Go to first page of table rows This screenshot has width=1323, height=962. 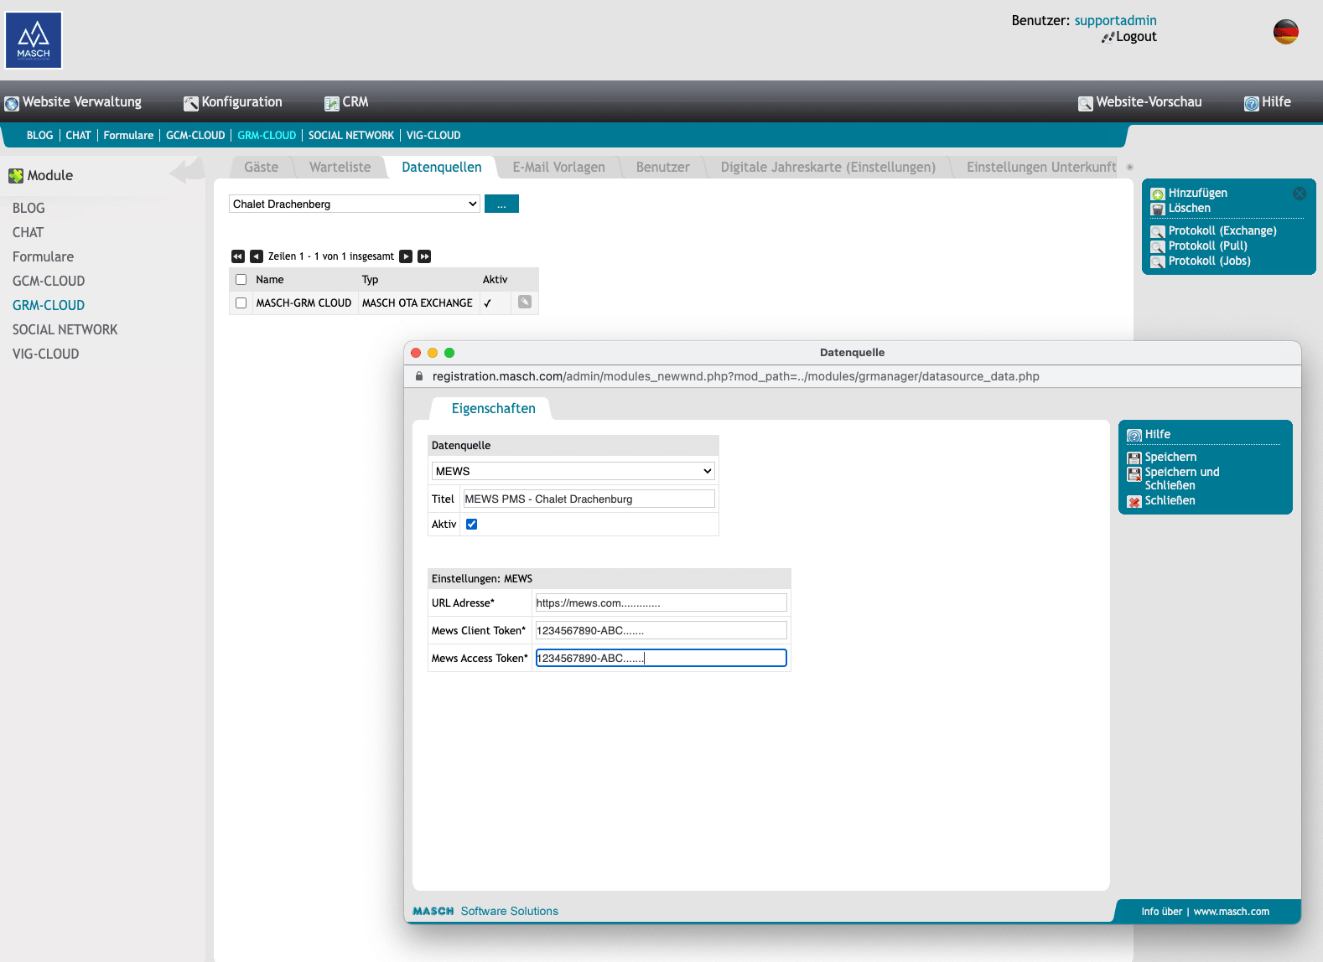[238, 256]
